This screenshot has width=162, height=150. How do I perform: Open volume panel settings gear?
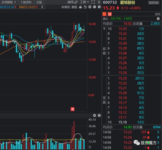(99, 116)
